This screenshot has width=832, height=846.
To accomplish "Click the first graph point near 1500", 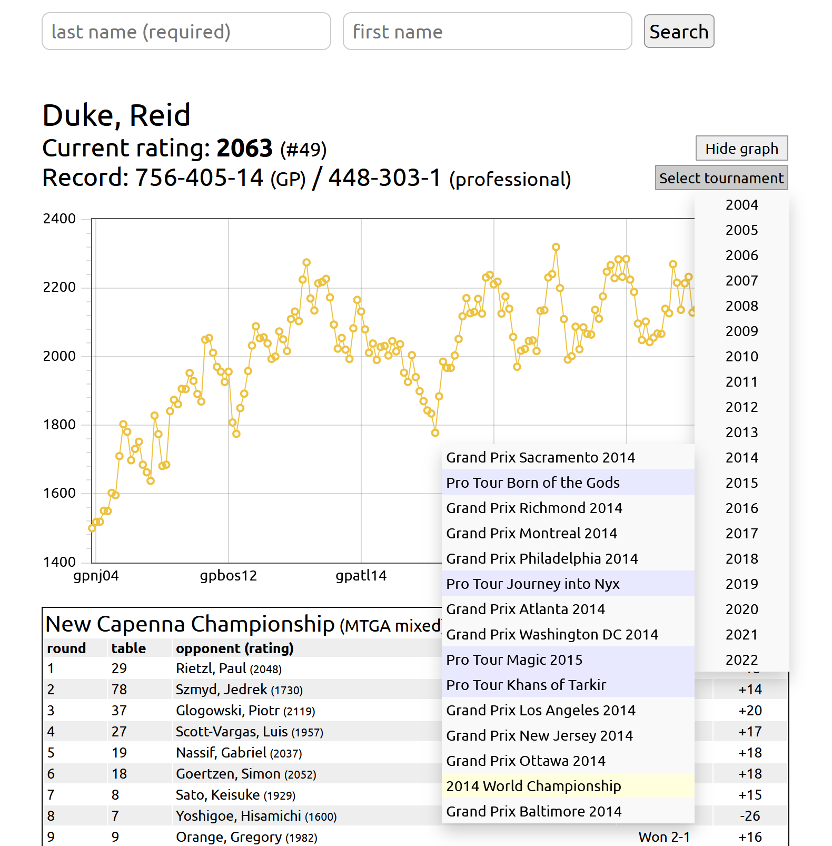I will tap(92, 528).
